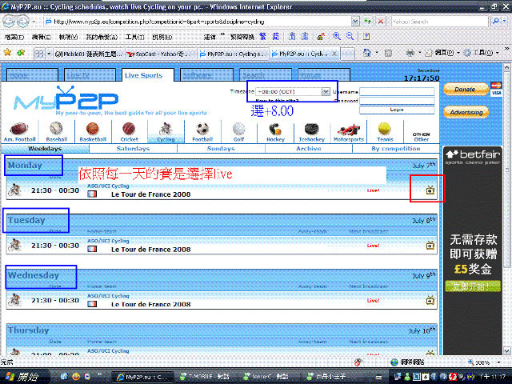Open the zoom level 100% dropdown
This screenshot has height=384, width=512.
[498, 362]
